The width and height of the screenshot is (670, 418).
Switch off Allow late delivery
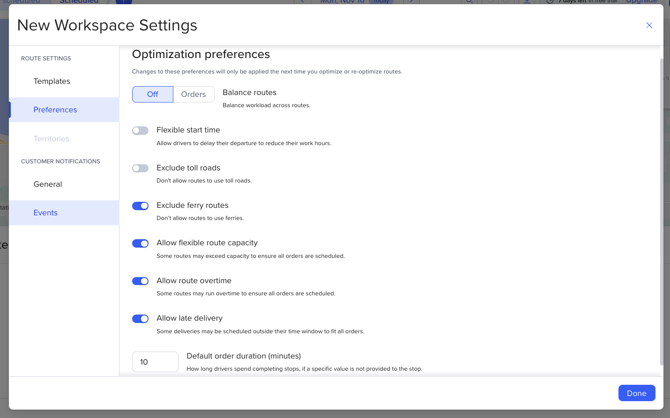(x=140, y=319)
